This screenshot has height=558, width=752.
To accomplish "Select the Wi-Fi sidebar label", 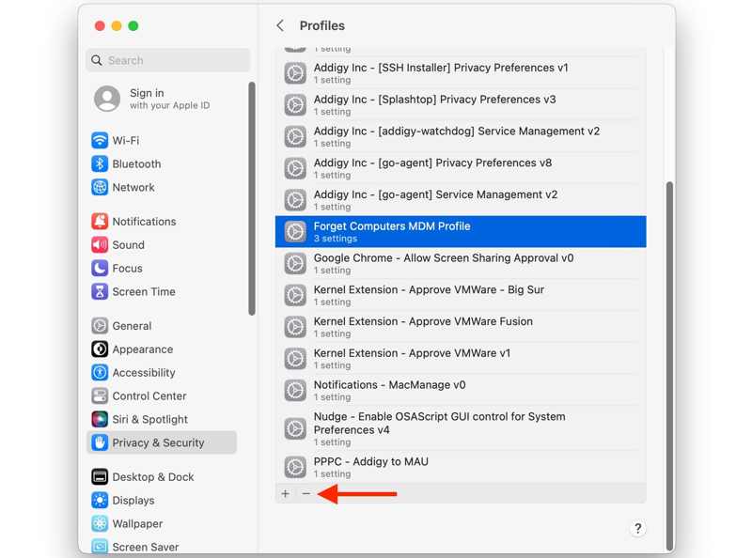I will coord(126,141).
